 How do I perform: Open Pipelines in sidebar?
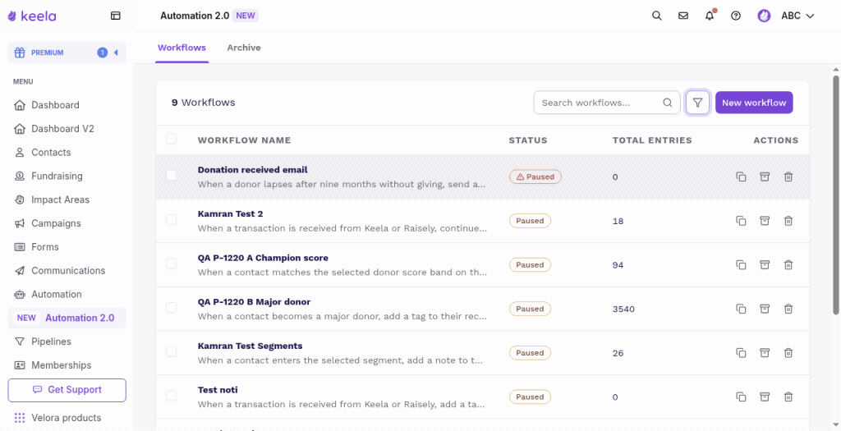(51, 342)
